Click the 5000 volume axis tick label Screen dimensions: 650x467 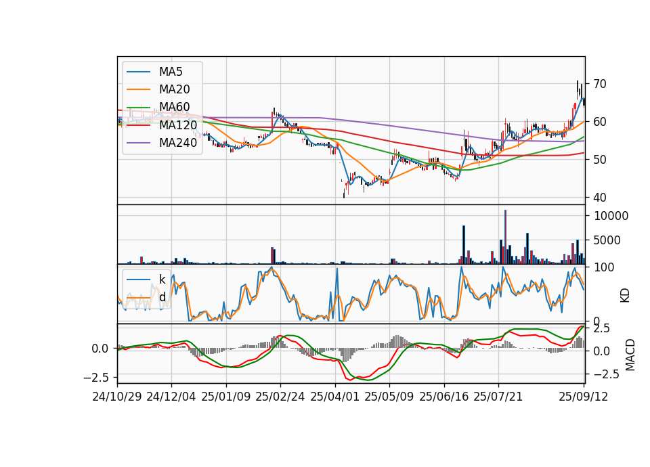tap(607, 240)
